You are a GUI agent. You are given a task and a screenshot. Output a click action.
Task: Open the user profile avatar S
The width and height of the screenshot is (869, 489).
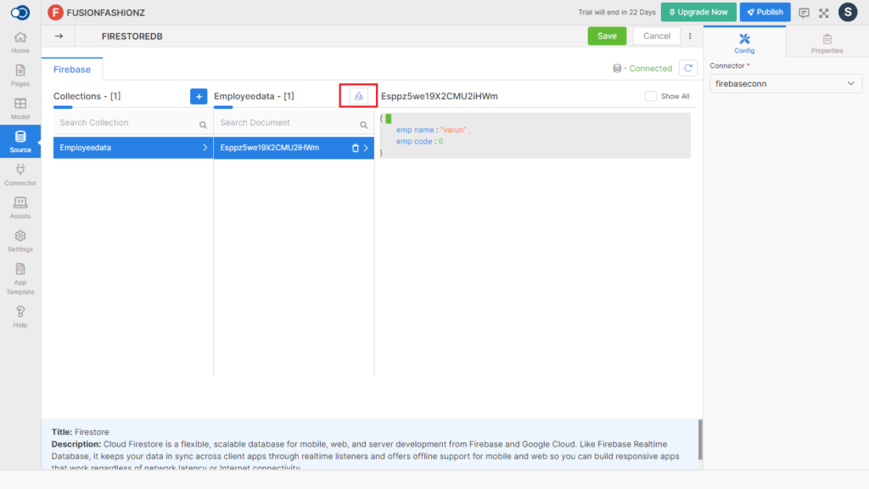(x=848, y=12)
